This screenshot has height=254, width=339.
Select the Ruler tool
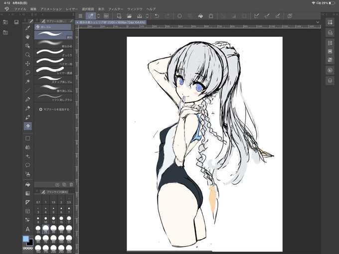28,202
